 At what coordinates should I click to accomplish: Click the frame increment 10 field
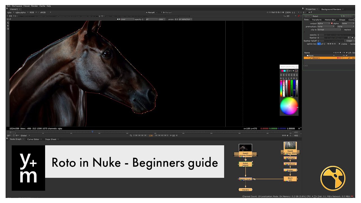(x=173, y=136)
